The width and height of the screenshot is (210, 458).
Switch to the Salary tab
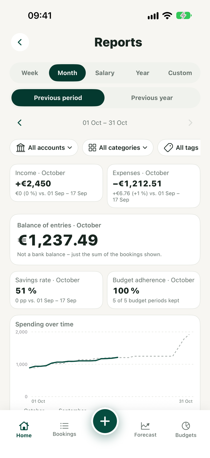(105, 73)
